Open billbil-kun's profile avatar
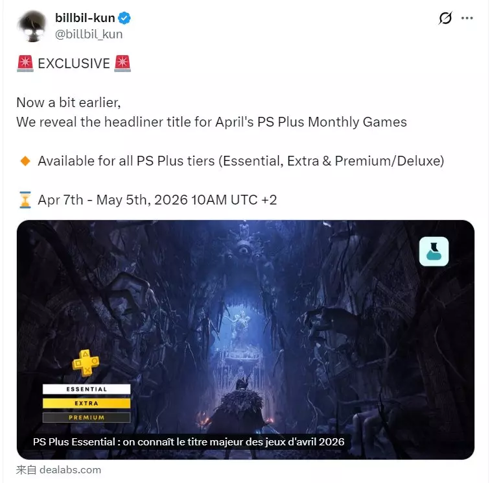 (x=32, y=26)
